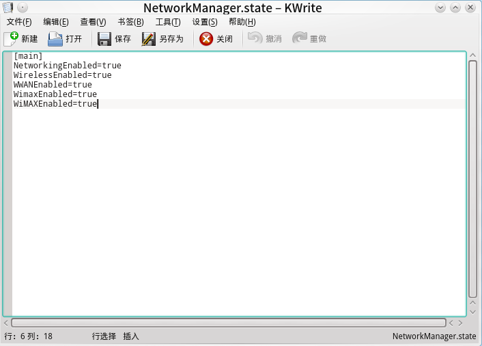Screen dimensions: 482x346
Task: Toggle the 行选择 selection mode in status bar
Action: click(x=104, y=336)
